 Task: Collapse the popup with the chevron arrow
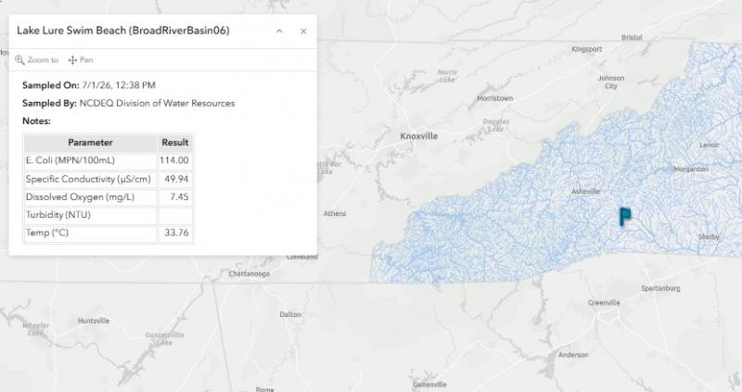[279, 32]
